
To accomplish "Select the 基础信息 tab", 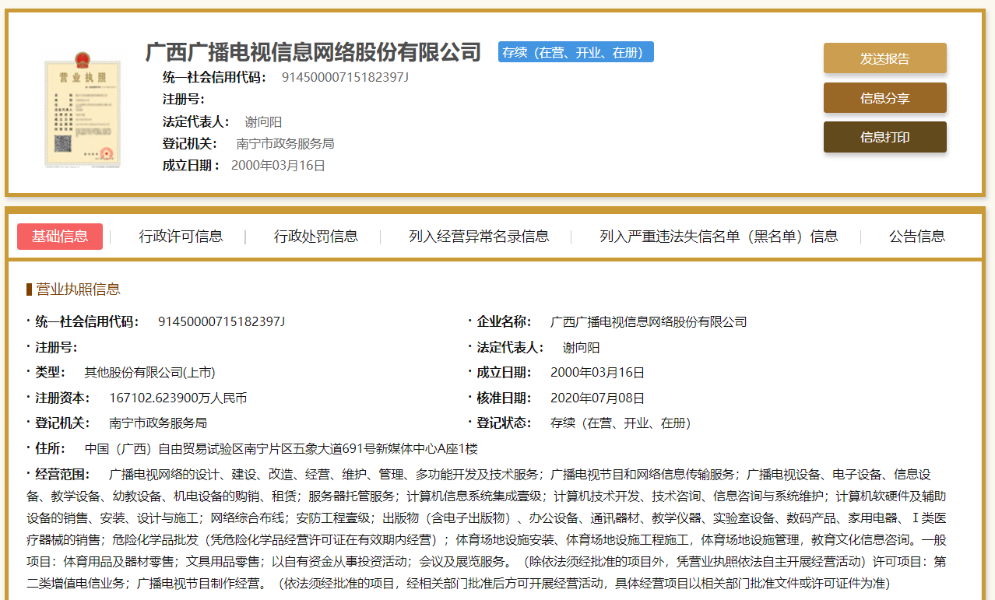I will pyautogui.click(x=60, y=237).
